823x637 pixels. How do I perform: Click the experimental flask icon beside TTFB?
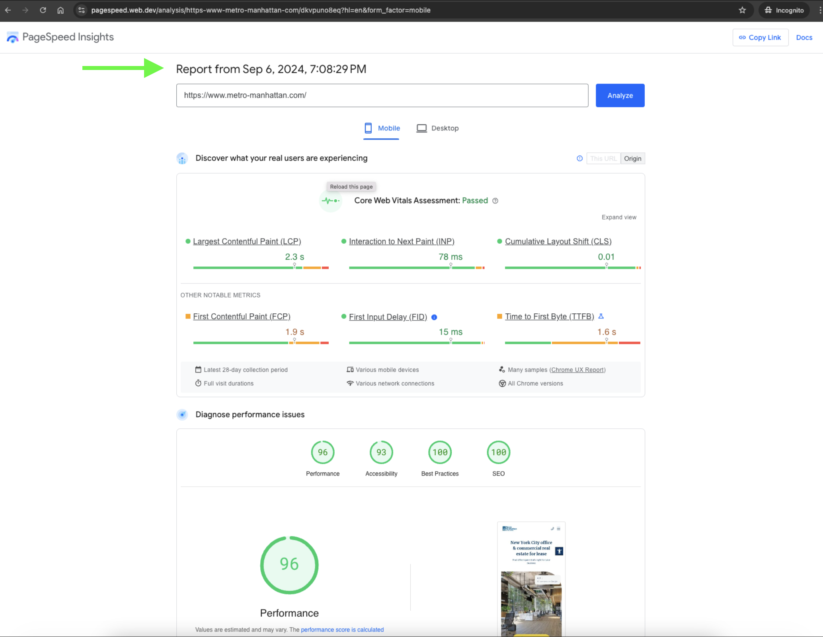(601, 316)
